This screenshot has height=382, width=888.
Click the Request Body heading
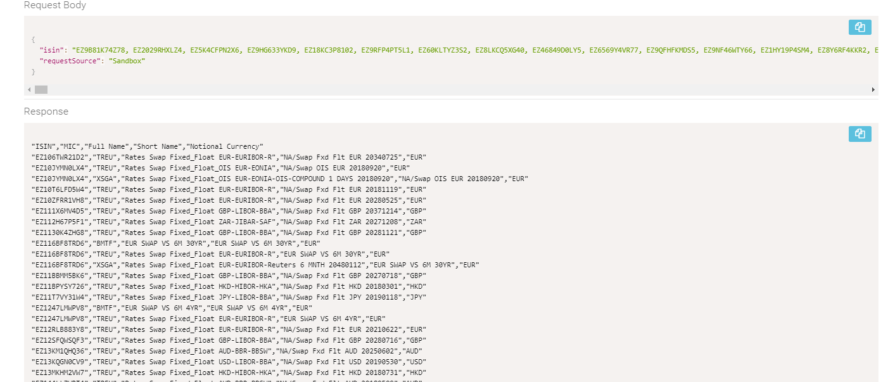click(x=55, y=5)
